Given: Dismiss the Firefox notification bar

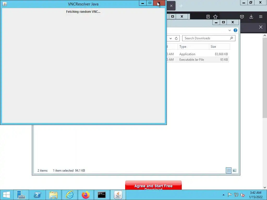Looking at the screenshot, I should pos(261,27).
